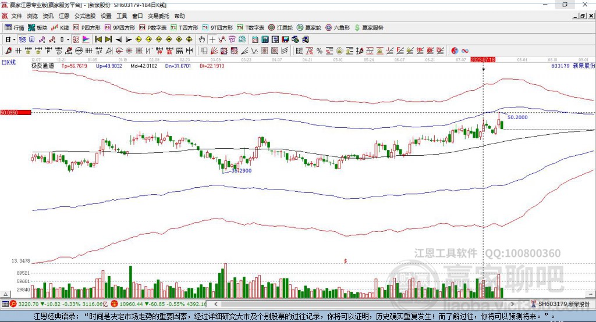The width and height of the screenshot is (596, 322).
Task: Click the 沪 Shanghai index status entry
Action: [x=59, y=304]
